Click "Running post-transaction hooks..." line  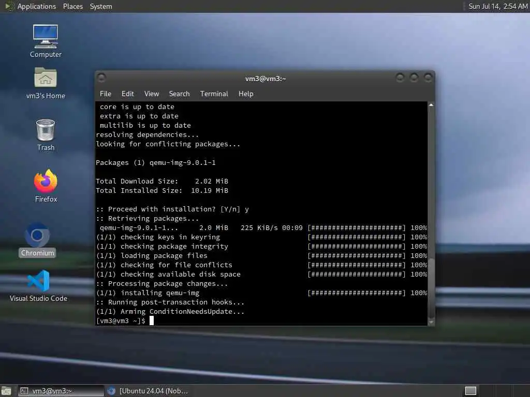(170, 302)
